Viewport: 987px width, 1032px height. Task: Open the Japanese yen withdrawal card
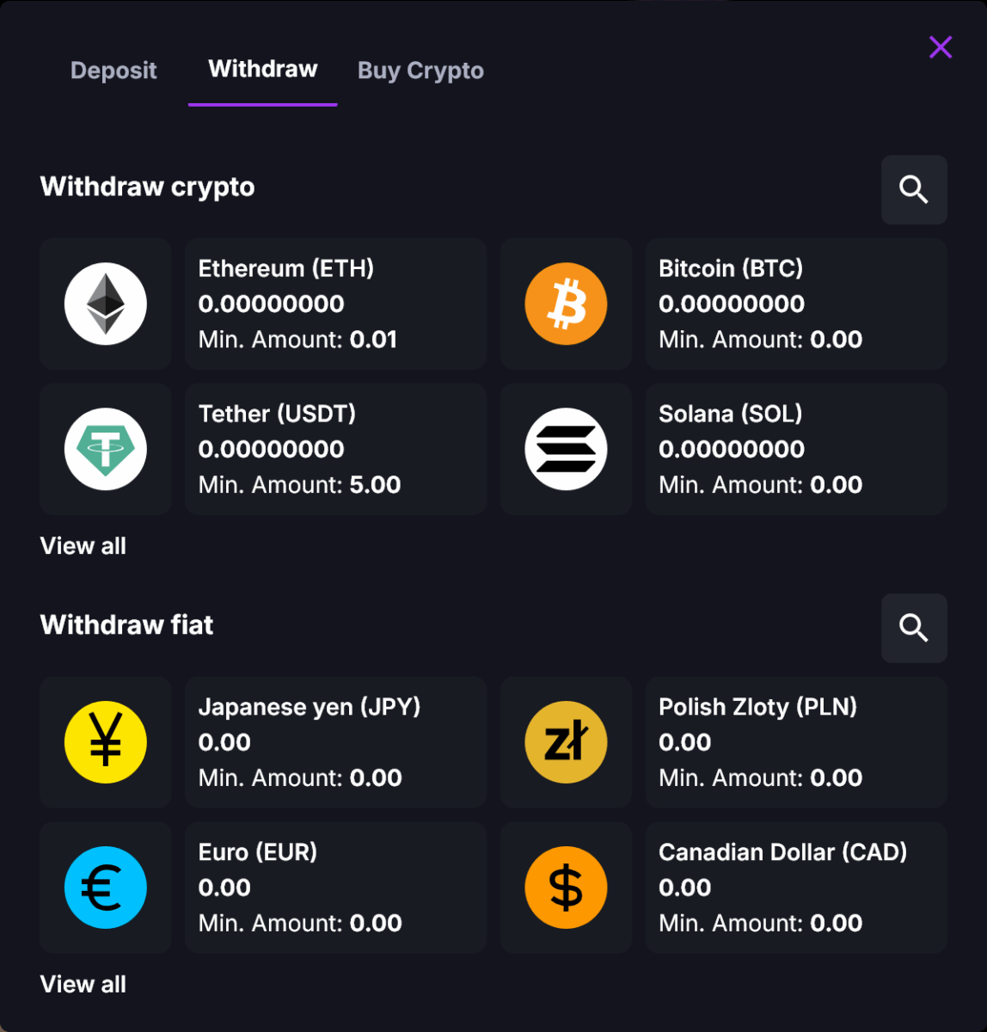(335, 741)
